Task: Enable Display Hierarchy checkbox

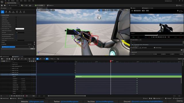Action: pos(16,17)
